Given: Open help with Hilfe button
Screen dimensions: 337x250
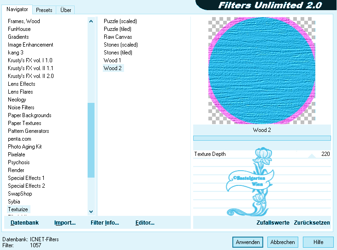Looking at the screenshot, I should tap(318, 242).
